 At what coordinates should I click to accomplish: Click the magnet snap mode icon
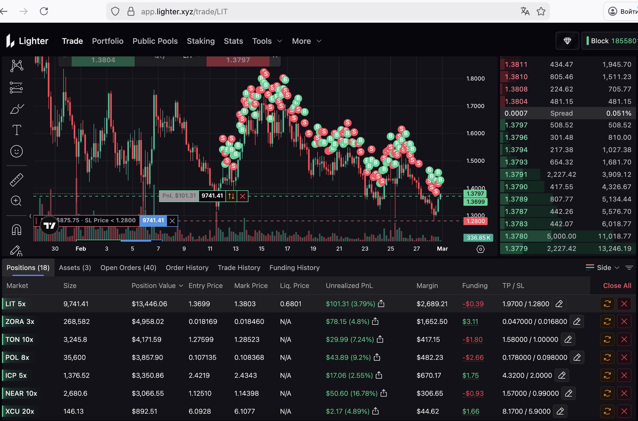pos(17,230)
